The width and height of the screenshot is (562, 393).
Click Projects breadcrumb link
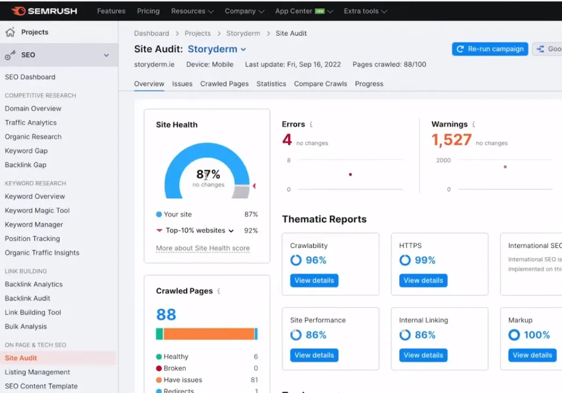pyautogui.click(x=197, y=33)
